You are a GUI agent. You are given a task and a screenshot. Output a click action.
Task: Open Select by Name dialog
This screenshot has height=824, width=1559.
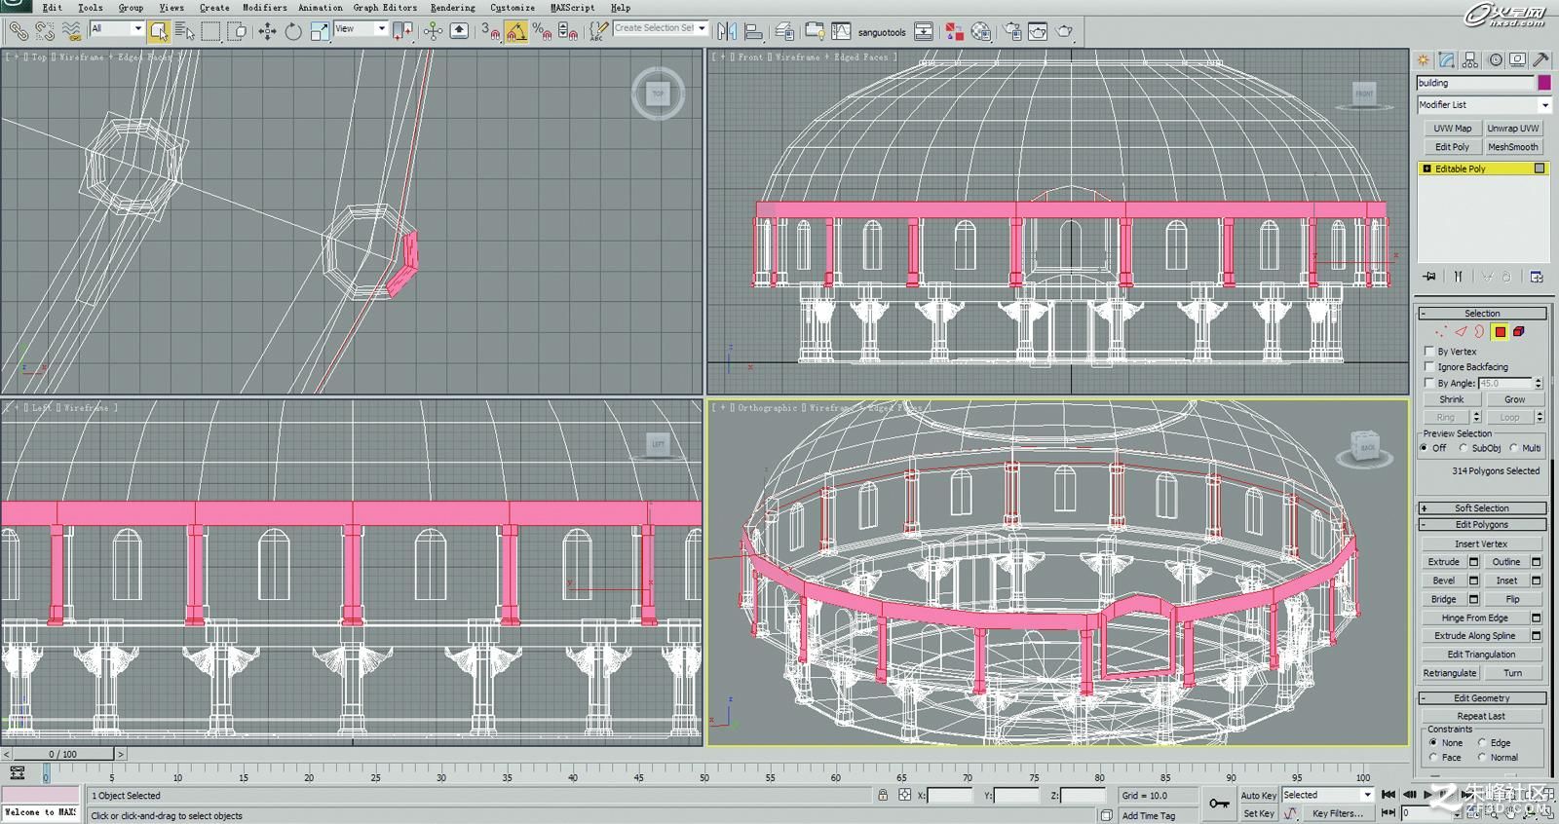(184, 31)
